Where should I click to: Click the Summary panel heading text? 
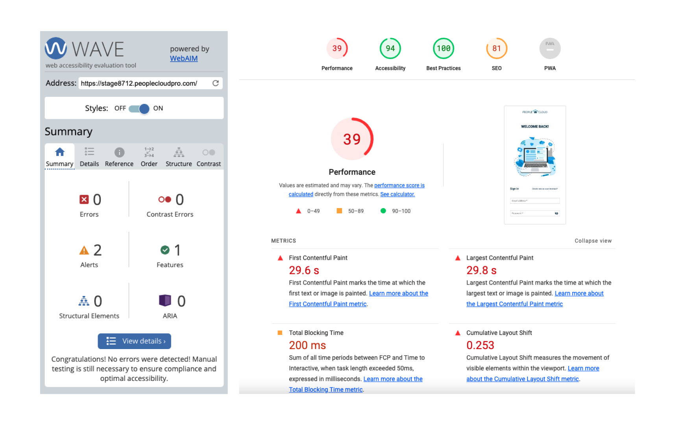click(x=68, y=131)
